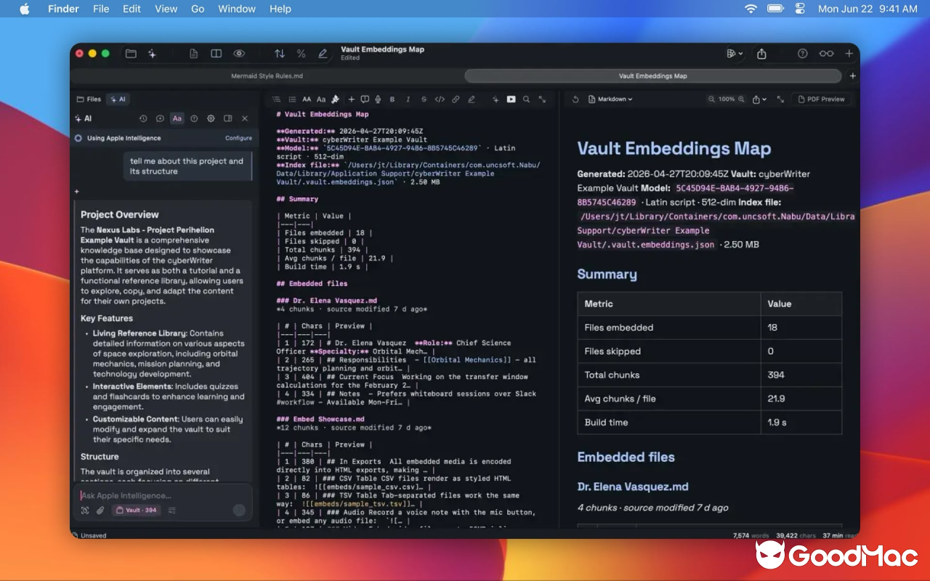Toggle the split view layout icon
The width and height of the screenshot is (930, 581).
click(216, 54)
